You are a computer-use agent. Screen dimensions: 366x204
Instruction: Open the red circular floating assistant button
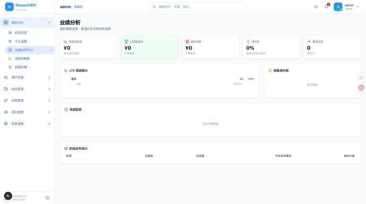point(361,88)
